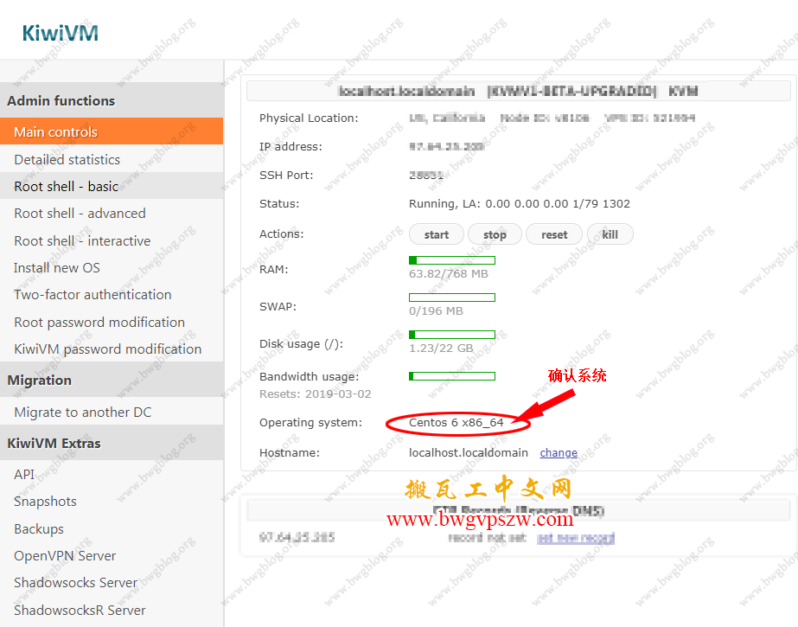Open Root shell - basic
Screen dimensions: 798x627
(112, 186)
